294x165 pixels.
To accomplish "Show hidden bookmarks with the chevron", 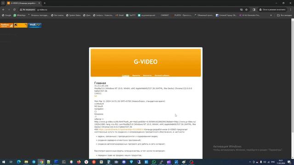I will click(271, 15).
